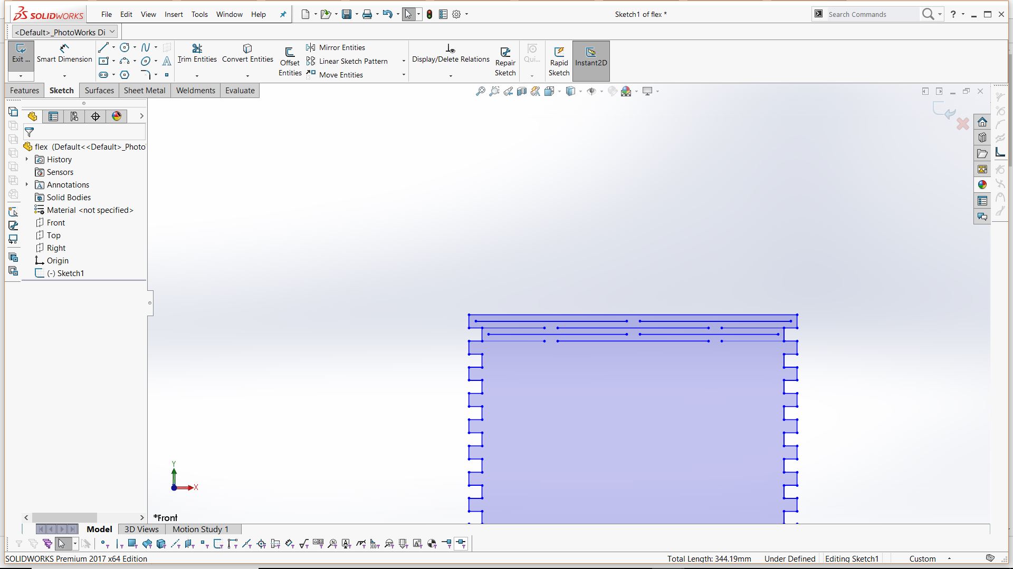Toggle the Exit Sketch button
This screenshot has height=569, width=1013.
pyautogui.click(x=21, y=53)
